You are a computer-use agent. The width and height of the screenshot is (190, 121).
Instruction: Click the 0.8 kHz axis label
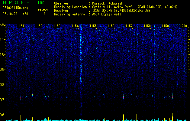coord(3,85)
